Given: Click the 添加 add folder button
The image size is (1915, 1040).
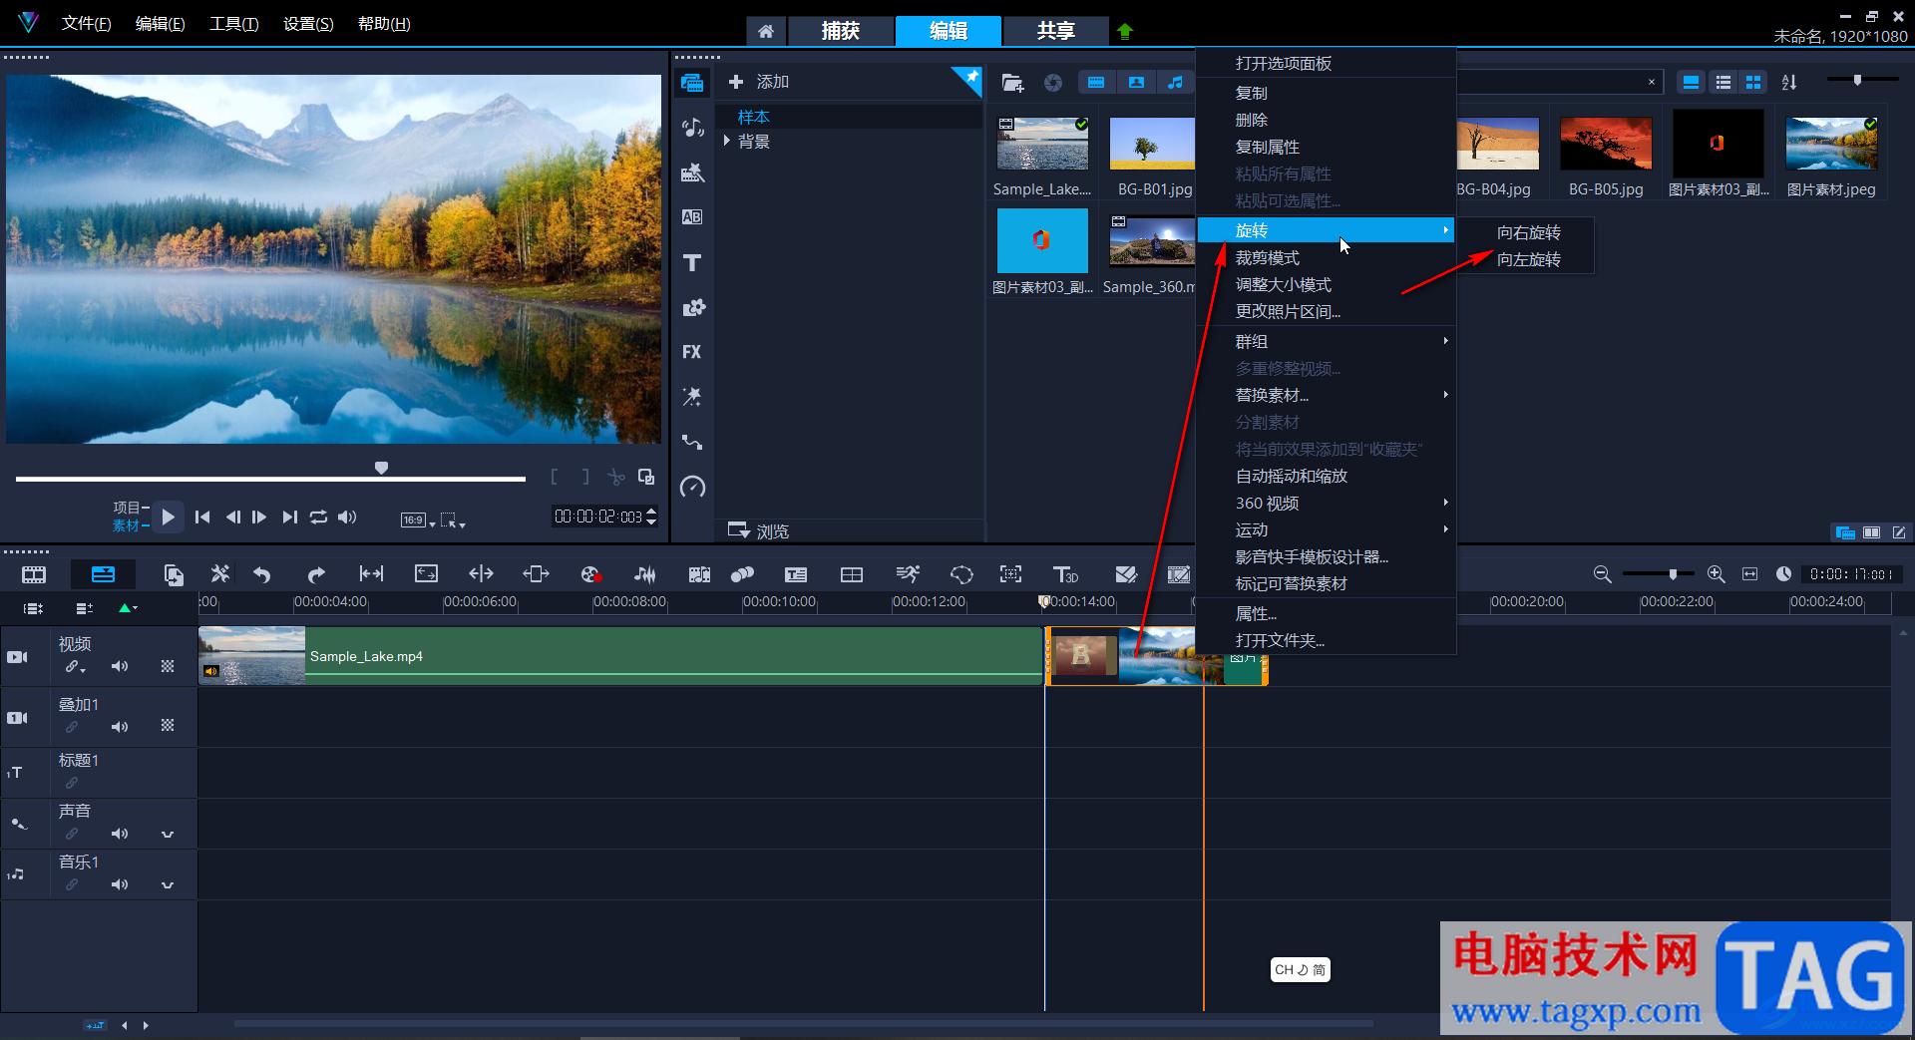Looking at the screenshot, I should pyautogui.click(x=759, y=82).
